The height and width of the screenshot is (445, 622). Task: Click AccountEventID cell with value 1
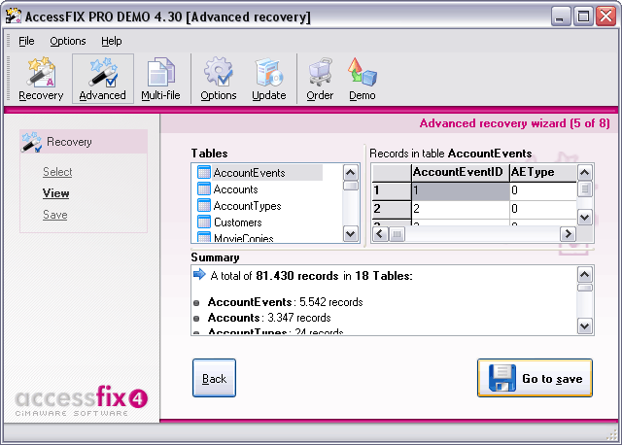coord(461,190)
